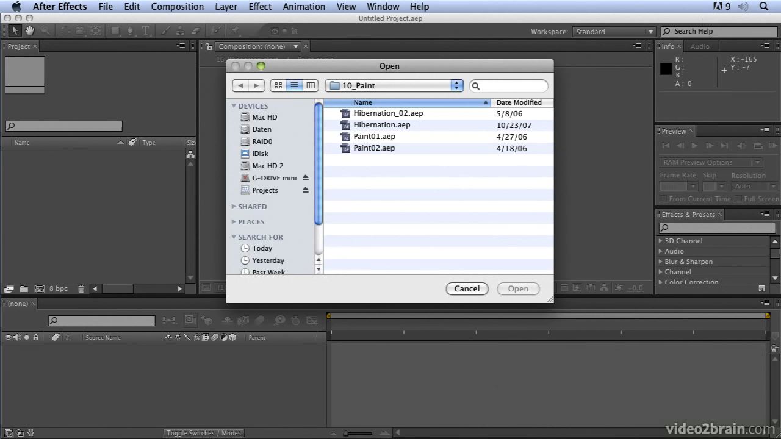Enable the Full Screen checkbox
The image size is (781, 439).
738,199
